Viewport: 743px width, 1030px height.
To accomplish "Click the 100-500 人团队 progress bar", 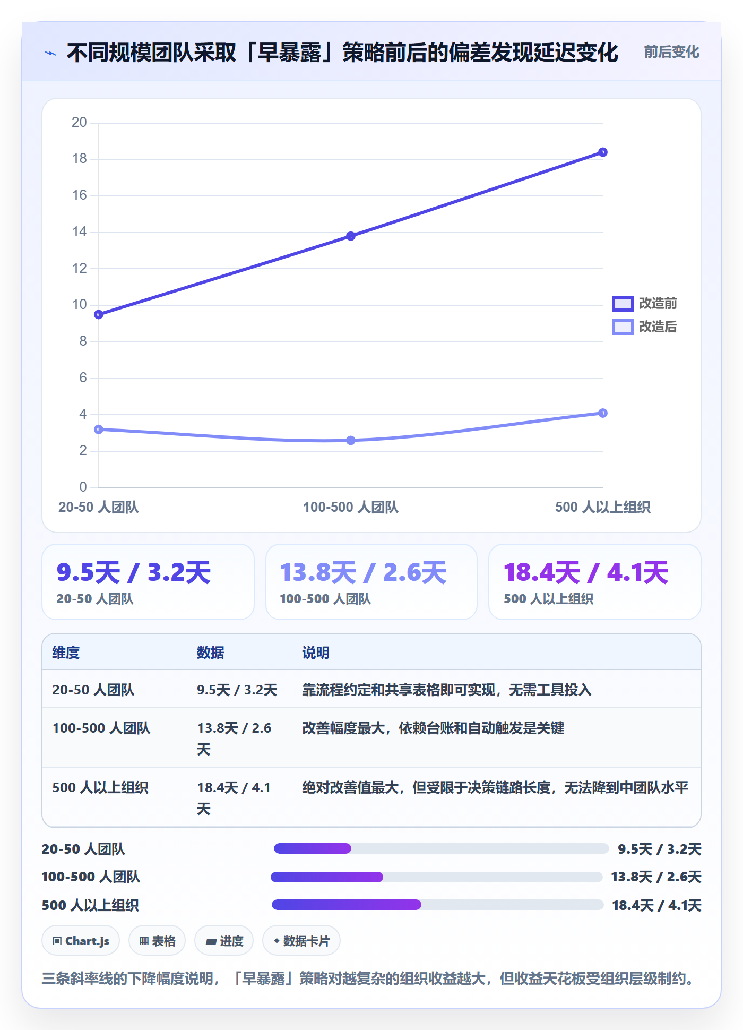I will [x=437, y=877].
